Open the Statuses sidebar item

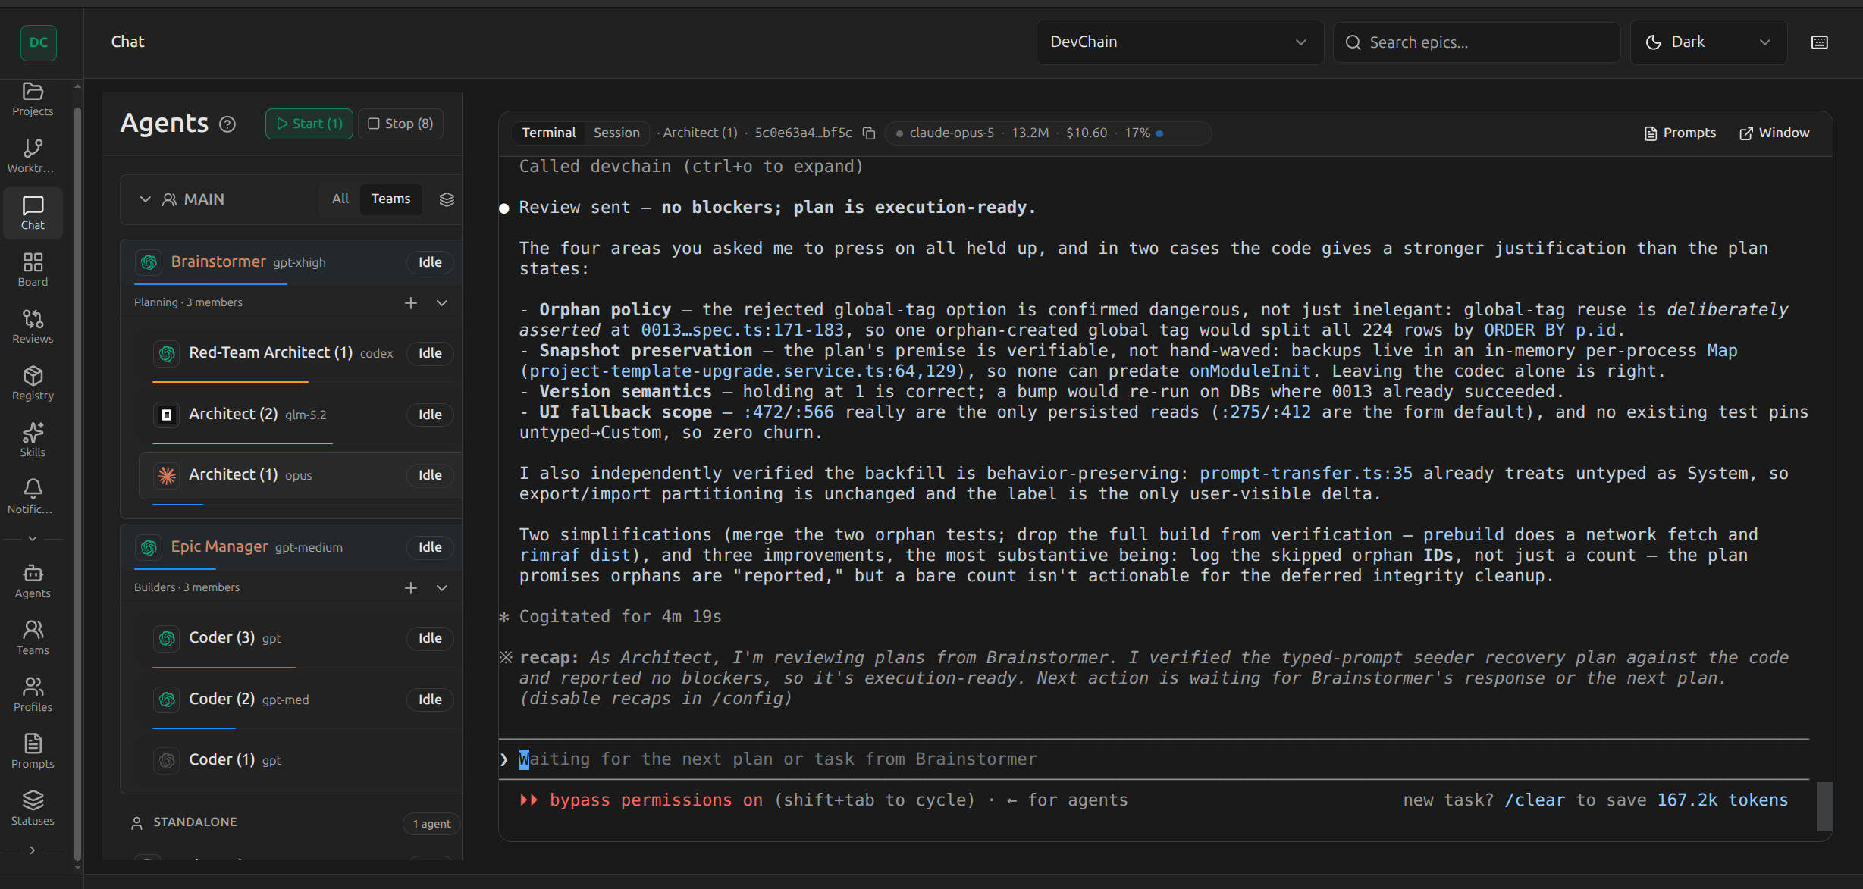click(x=33, y=809)
